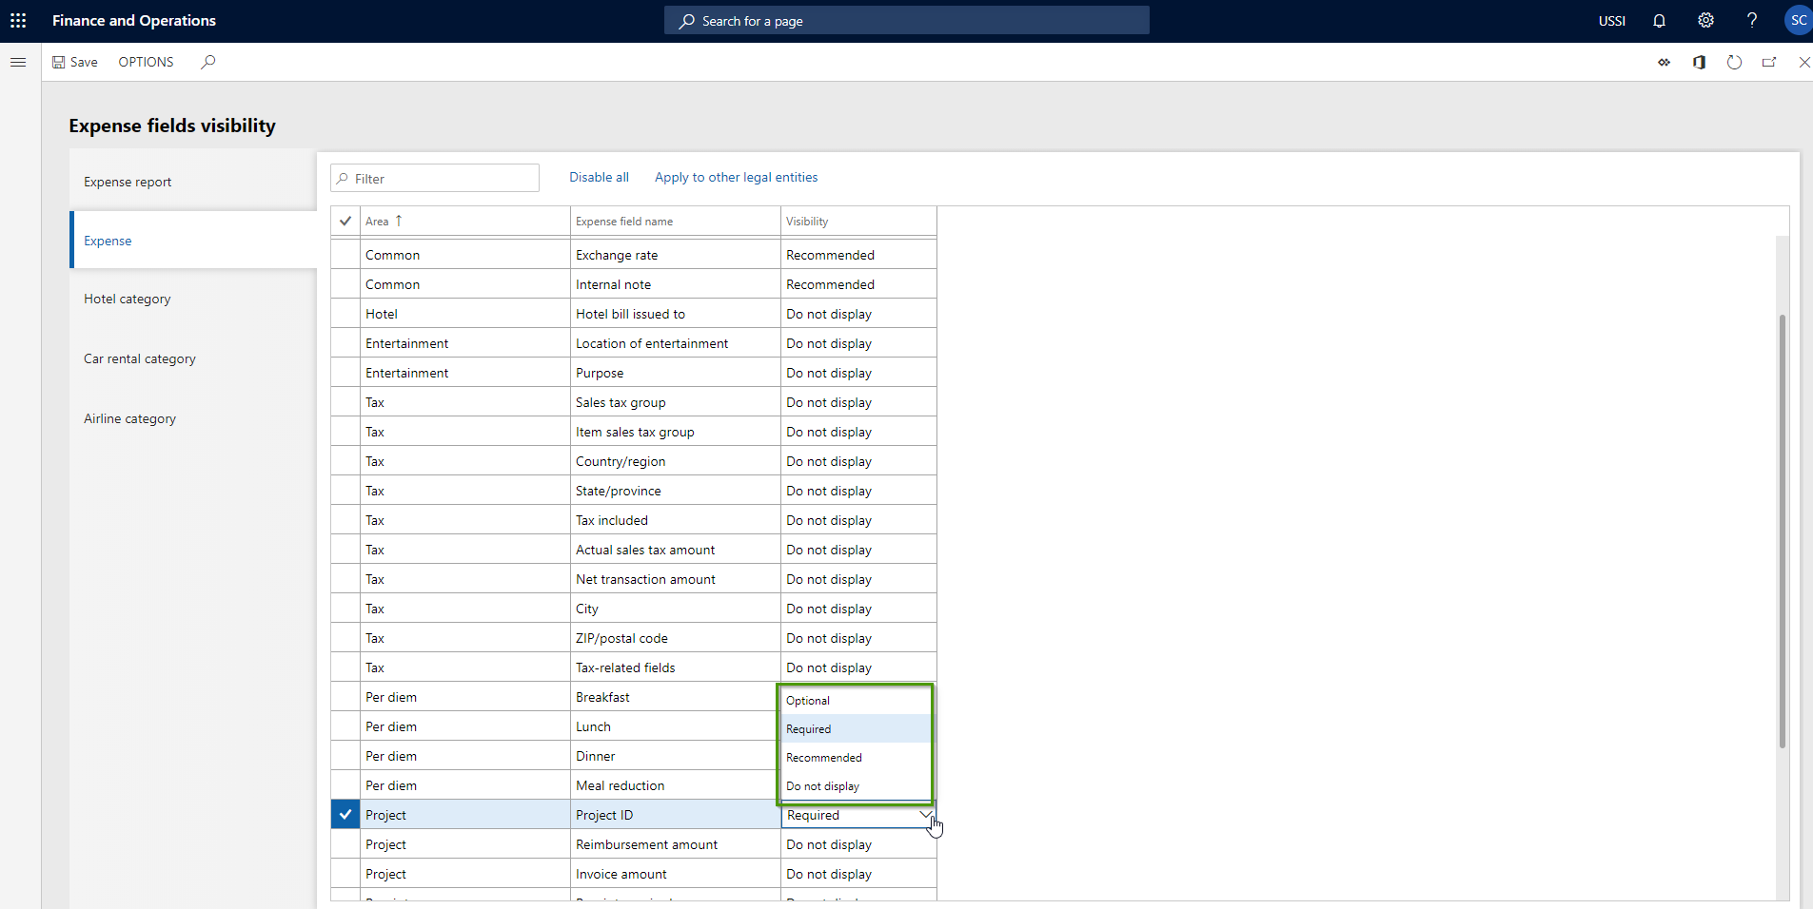Open the Microsoft app launcher waffle icon
Viewport: 1813px width, 909px height.
19,20
